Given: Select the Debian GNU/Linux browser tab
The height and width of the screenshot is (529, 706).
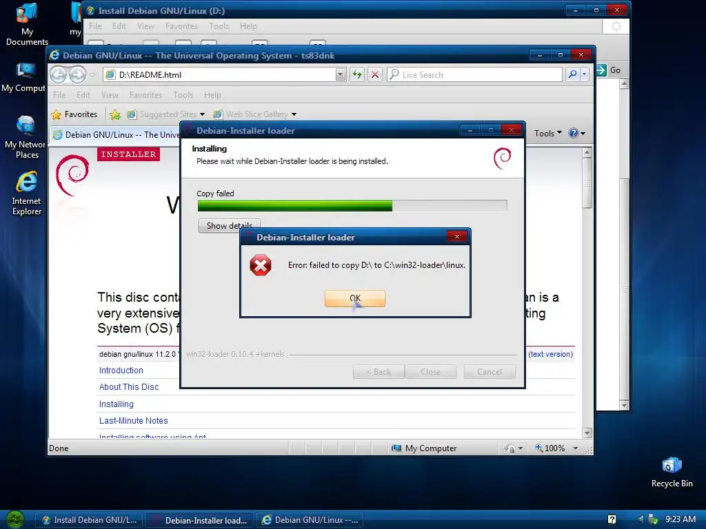Looking at the screenshot, I should pyautogui.click(x=116, y=134).
